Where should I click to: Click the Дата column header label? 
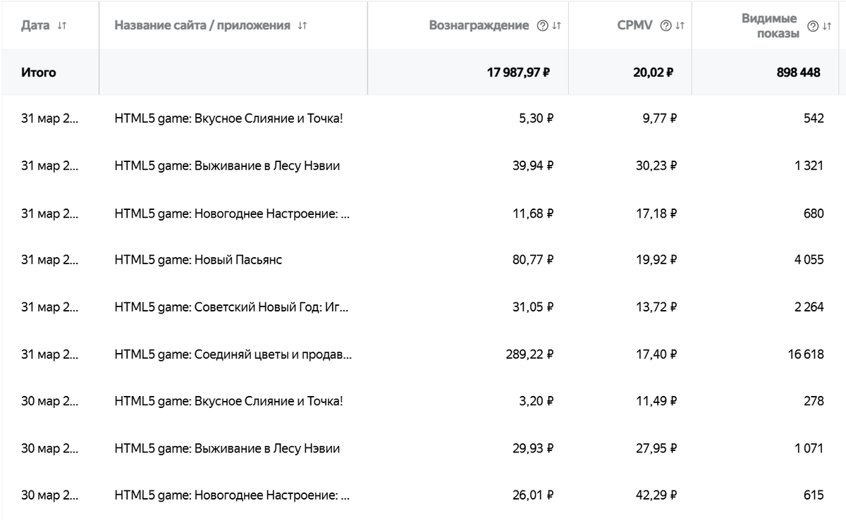pyautogui.click(x=35, y=25)
